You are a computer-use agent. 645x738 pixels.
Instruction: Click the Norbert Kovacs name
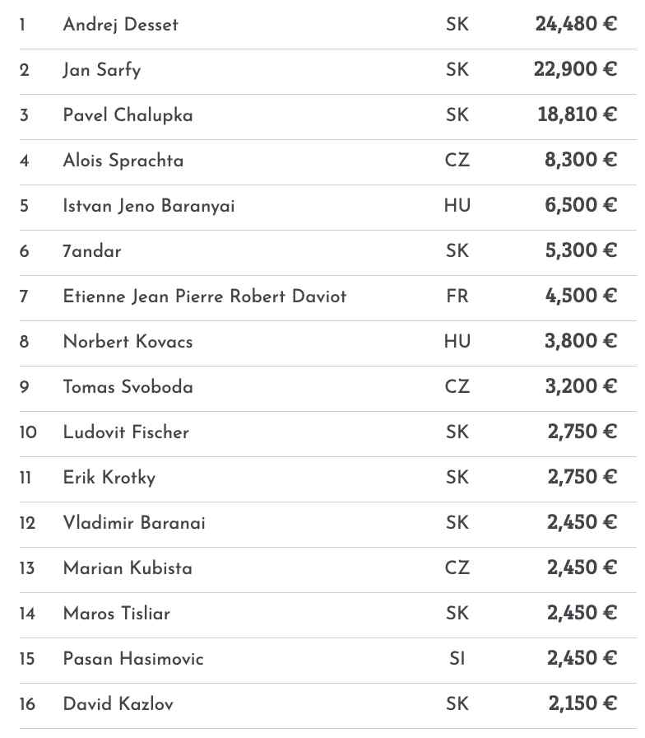click(128, 342)
